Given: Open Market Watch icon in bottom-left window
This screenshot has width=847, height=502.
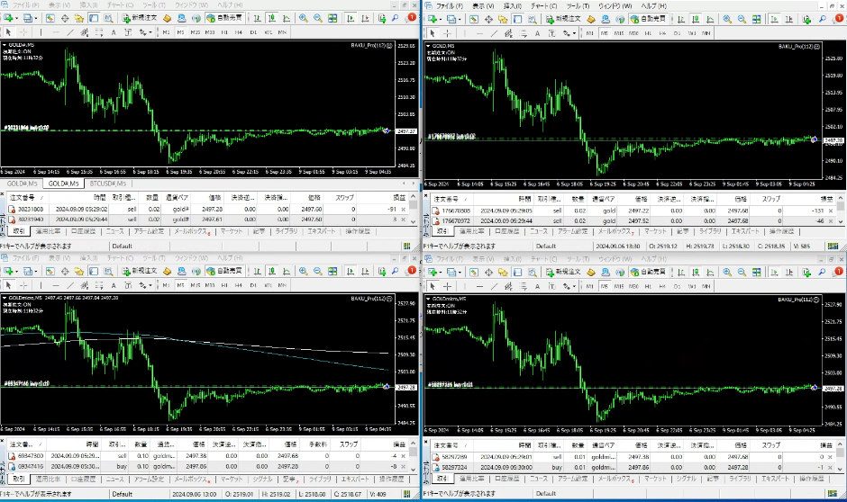Looking at the screenshot, I should 50,271.
